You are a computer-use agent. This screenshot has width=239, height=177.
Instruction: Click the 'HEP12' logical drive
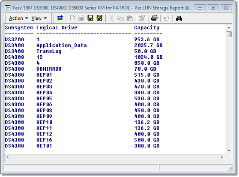point(44,134)
